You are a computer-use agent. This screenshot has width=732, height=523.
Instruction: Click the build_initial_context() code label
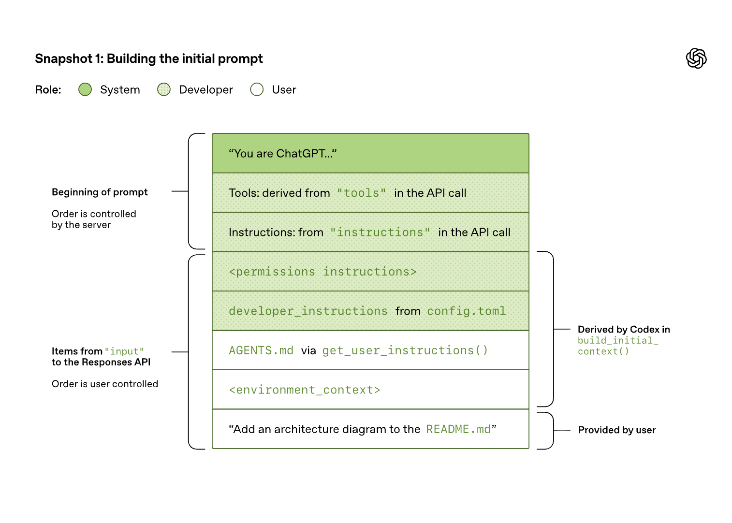coord(617,346)
